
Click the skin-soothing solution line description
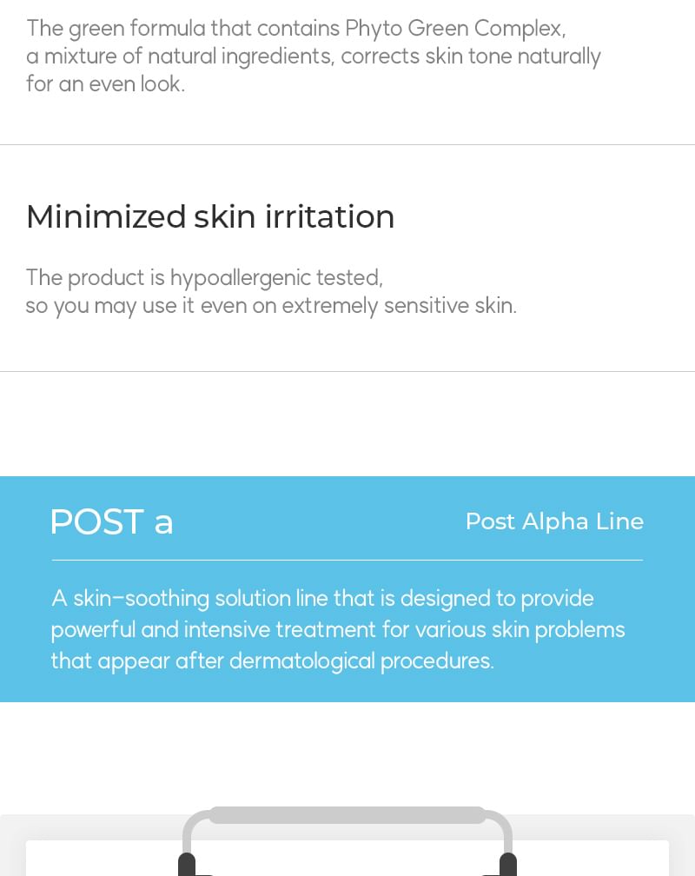(321, 599)
